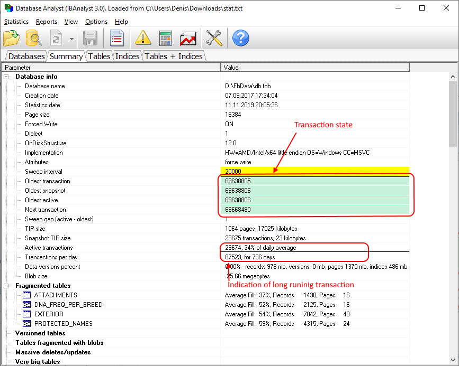Switch to the Tables + Indices tab

173,56
